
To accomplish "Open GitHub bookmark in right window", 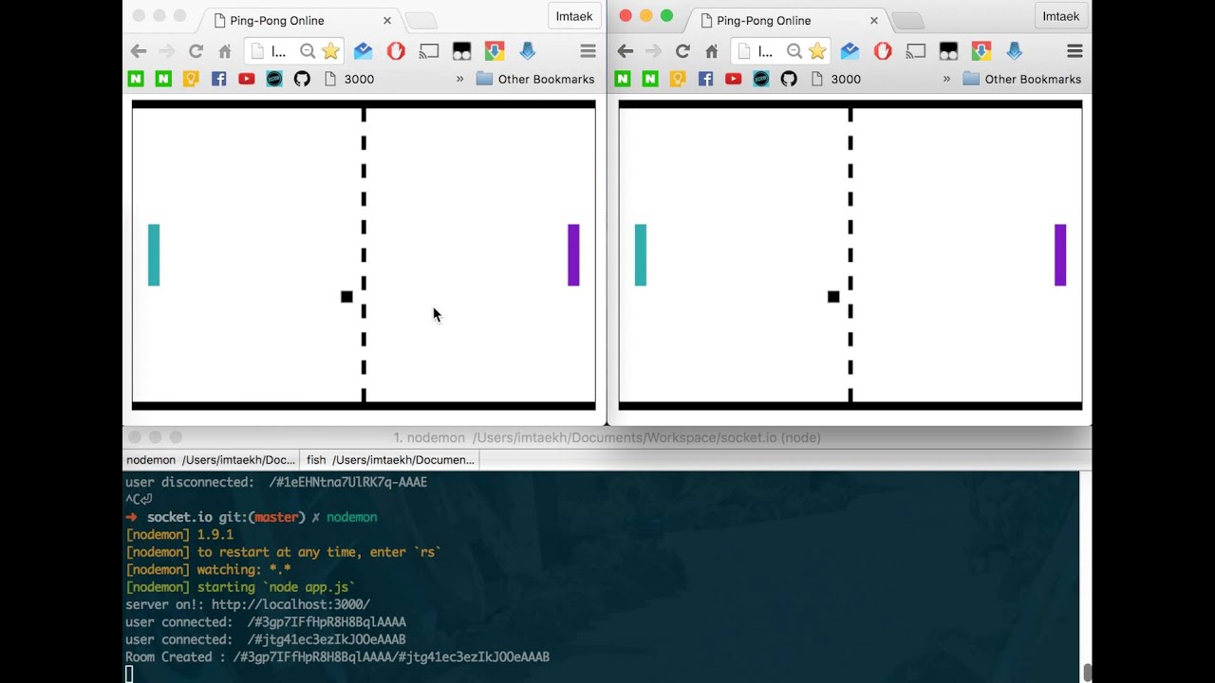I will pos(789,79).
